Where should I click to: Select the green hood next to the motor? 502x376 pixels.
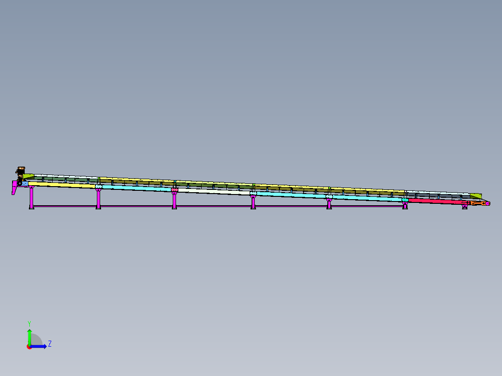pos(28,176)
